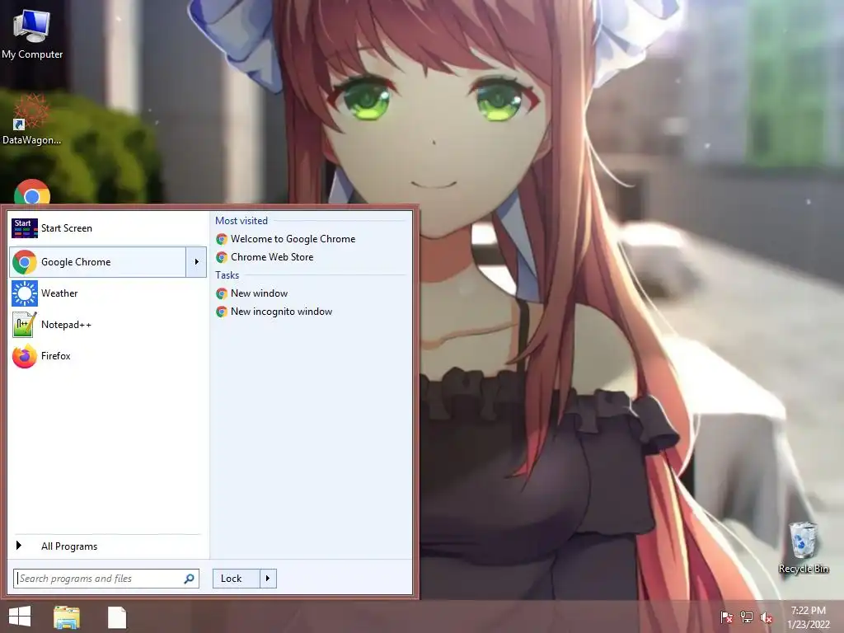Expand All Programs list

108,546
